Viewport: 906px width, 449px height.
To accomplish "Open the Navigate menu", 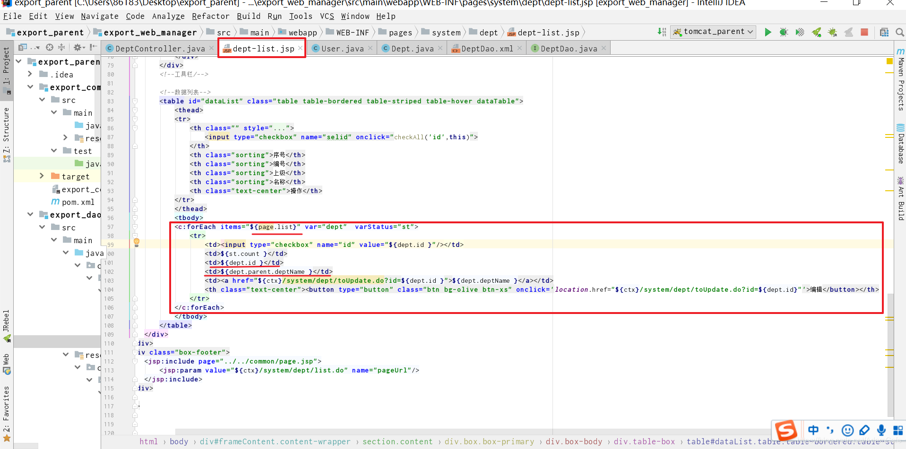I will [x=100, y=16].
